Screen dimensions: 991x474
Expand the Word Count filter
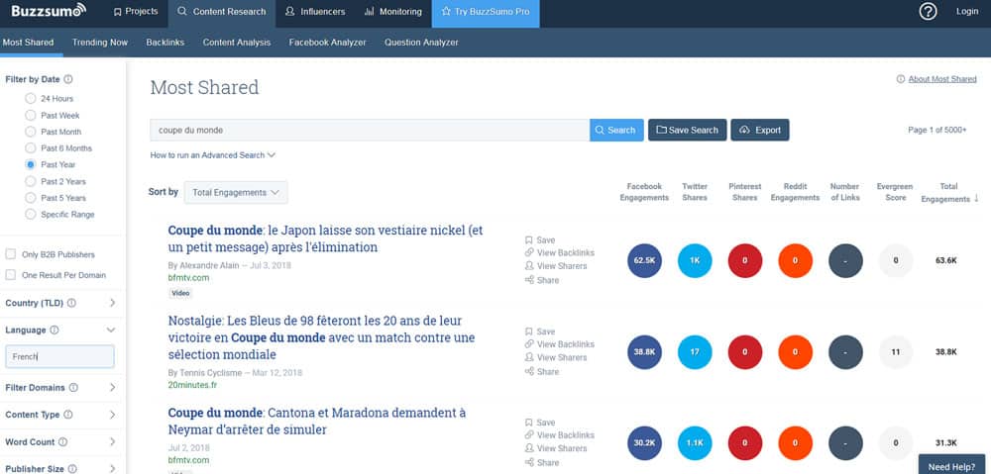point(112,441)
